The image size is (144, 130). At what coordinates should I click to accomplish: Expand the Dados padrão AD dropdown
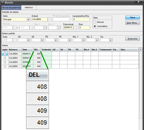click(28, 40)
